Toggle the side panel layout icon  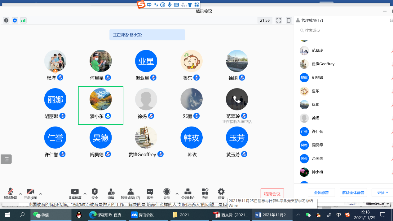[289, 20]
